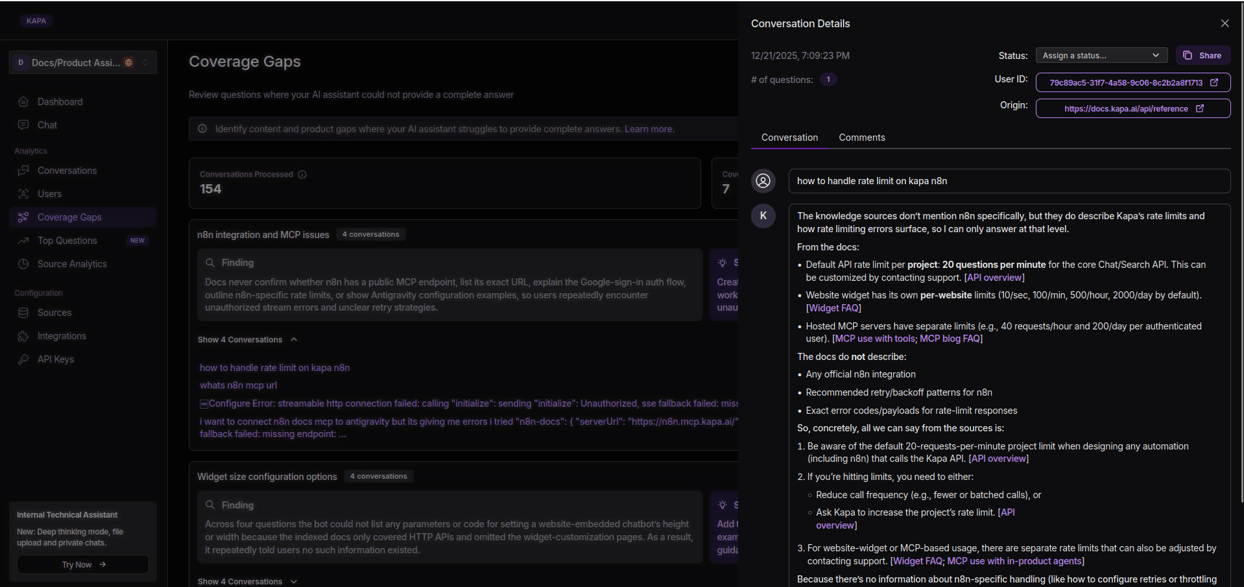This screenshot has height=587, width=1244.
Task: Expand Widget size Show 4 Conversations
Action: 247,581
